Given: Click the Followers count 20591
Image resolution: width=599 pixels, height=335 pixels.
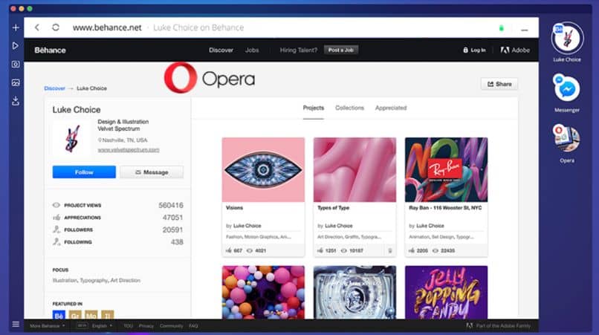Looking at the screenshot, I should (x=172, y=230).
